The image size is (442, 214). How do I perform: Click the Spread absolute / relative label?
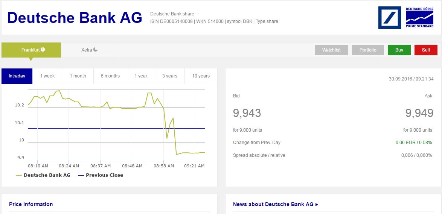259,155
